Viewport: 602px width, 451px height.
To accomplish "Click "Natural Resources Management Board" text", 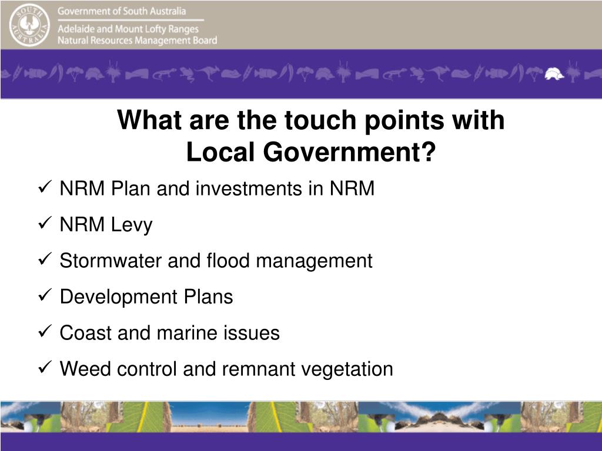I will (x=138, y=41).
